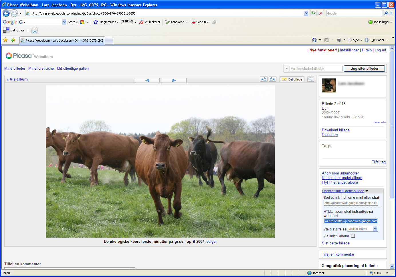Image resolution: width=396 pixels, height=277 pixels.
Task: Click the Fællesskabsbilleder search field
Action: [316, 69]
